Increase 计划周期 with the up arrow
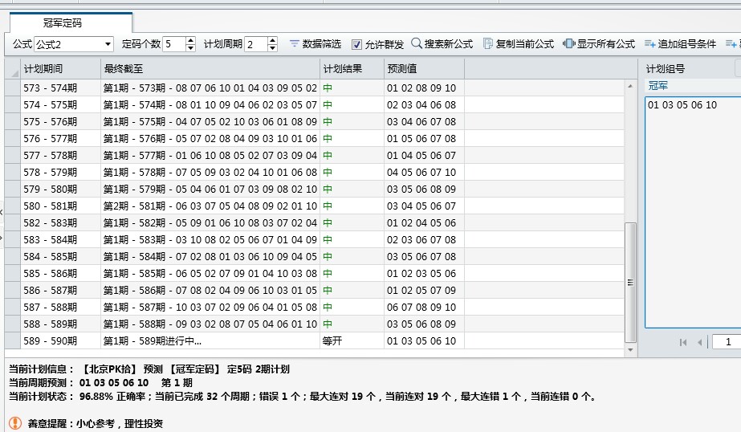The width and height of the screenshot is (741, 432). pyautogui.click(x=272, y=41)
